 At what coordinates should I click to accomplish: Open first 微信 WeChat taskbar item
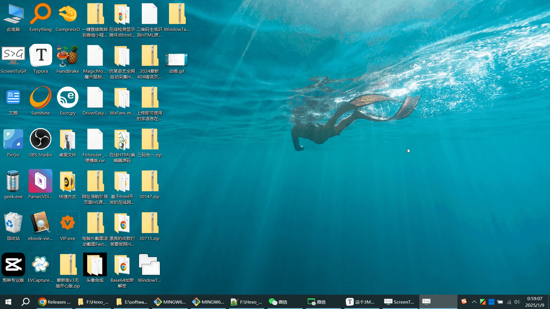(x=285, y=302)
